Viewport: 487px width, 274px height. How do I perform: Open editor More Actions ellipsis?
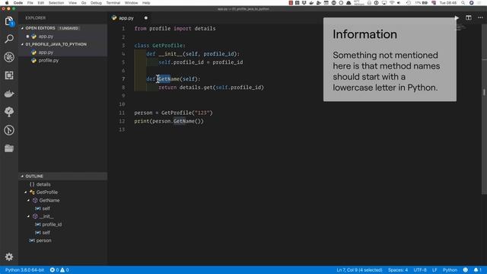point(480,18)
